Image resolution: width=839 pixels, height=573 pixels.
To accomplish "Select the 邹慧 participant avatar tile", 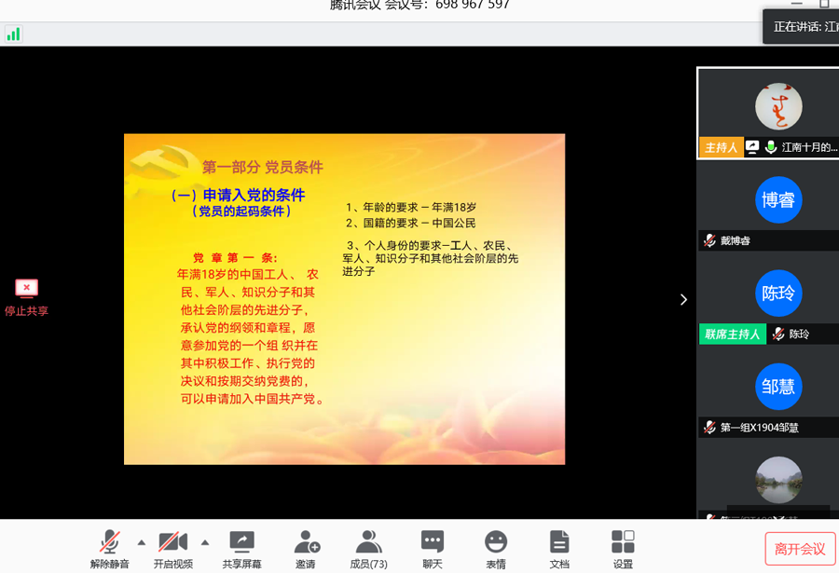I will click(x=778, y=387).
